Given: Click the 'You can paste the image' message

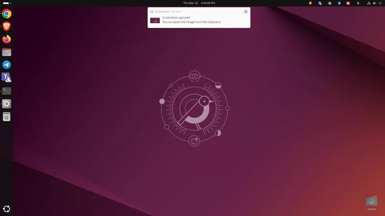Looking at the screenshot, I should coord(191,22).
